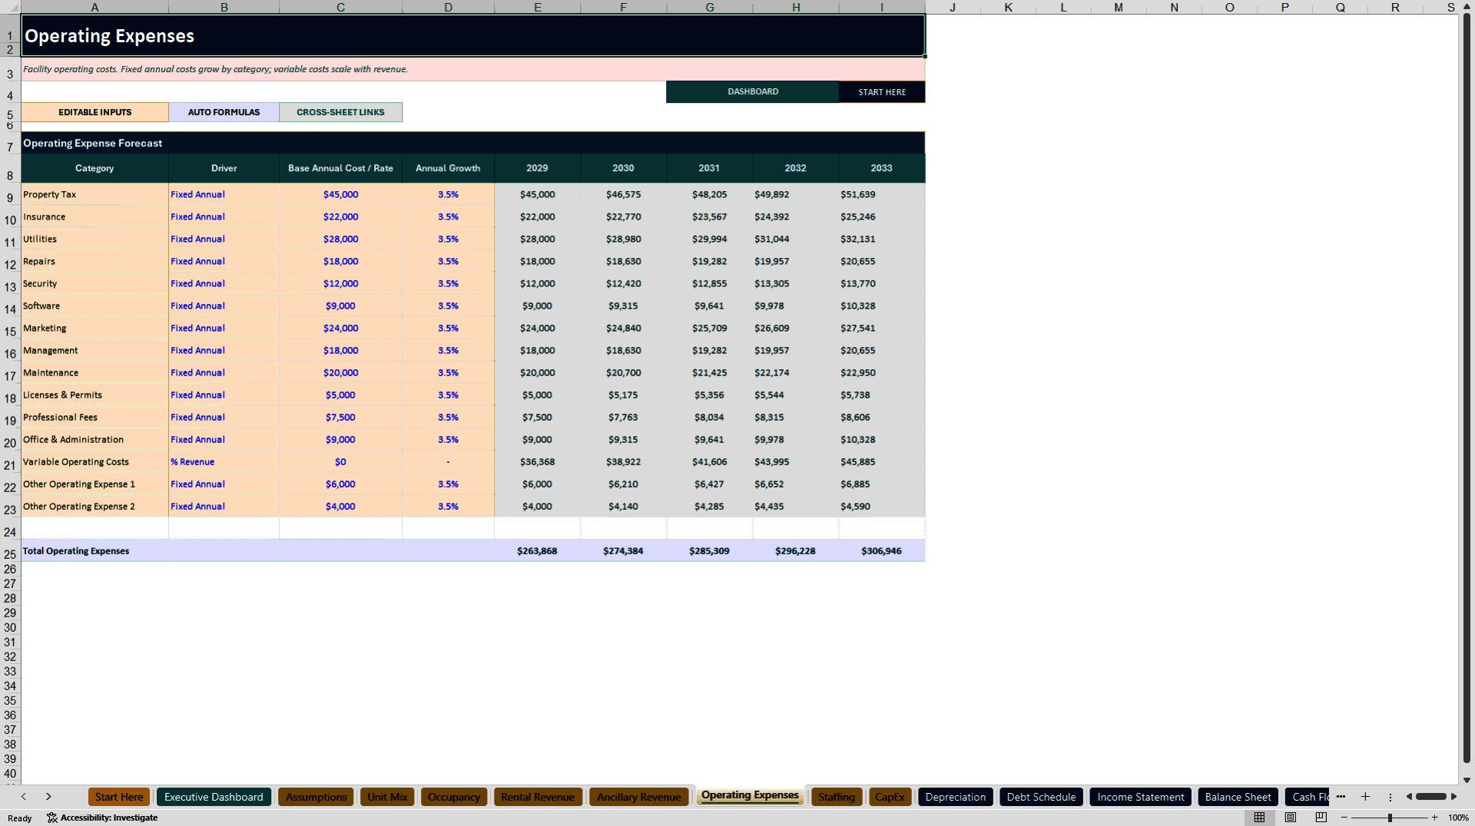Select column D header

pyautogui.click(x=448, y=7)
